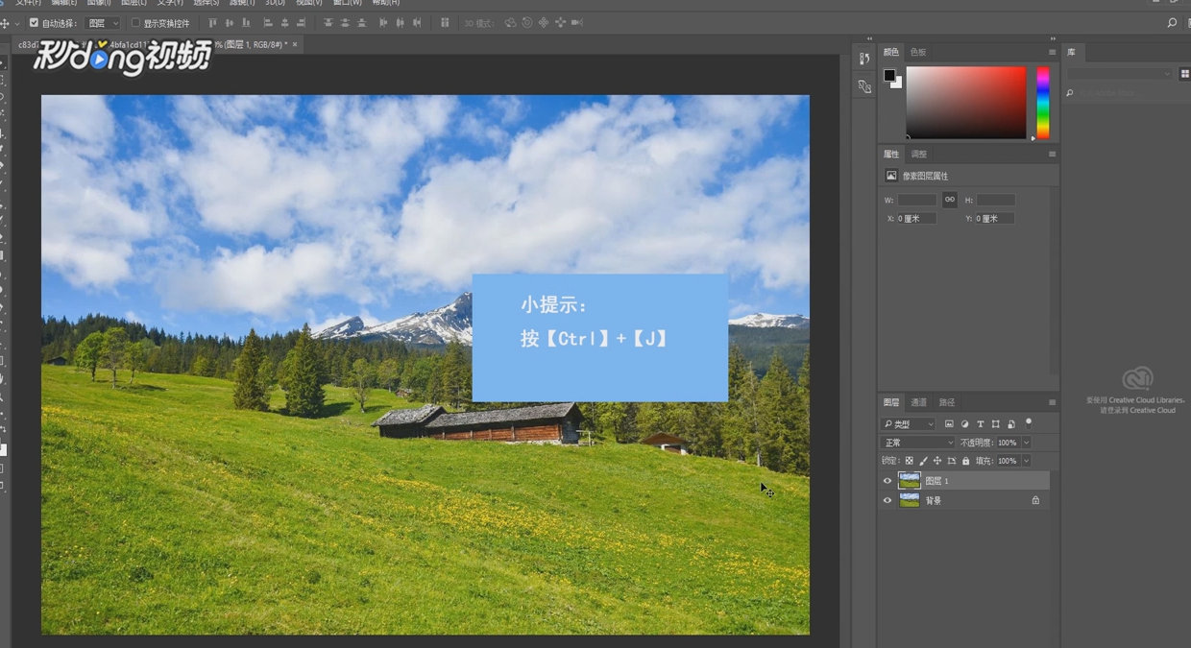Filter layers by shape layer type

[995, 423]
